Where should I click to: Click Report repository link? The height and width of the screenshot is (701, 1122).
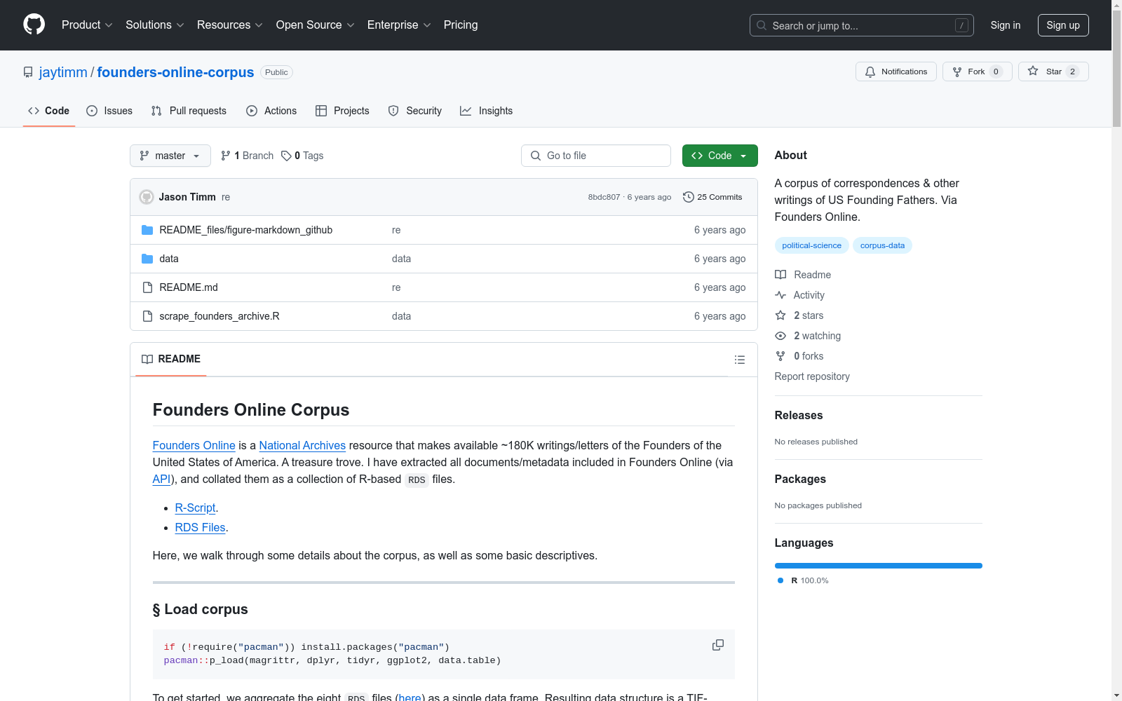(x=812, y=376)
